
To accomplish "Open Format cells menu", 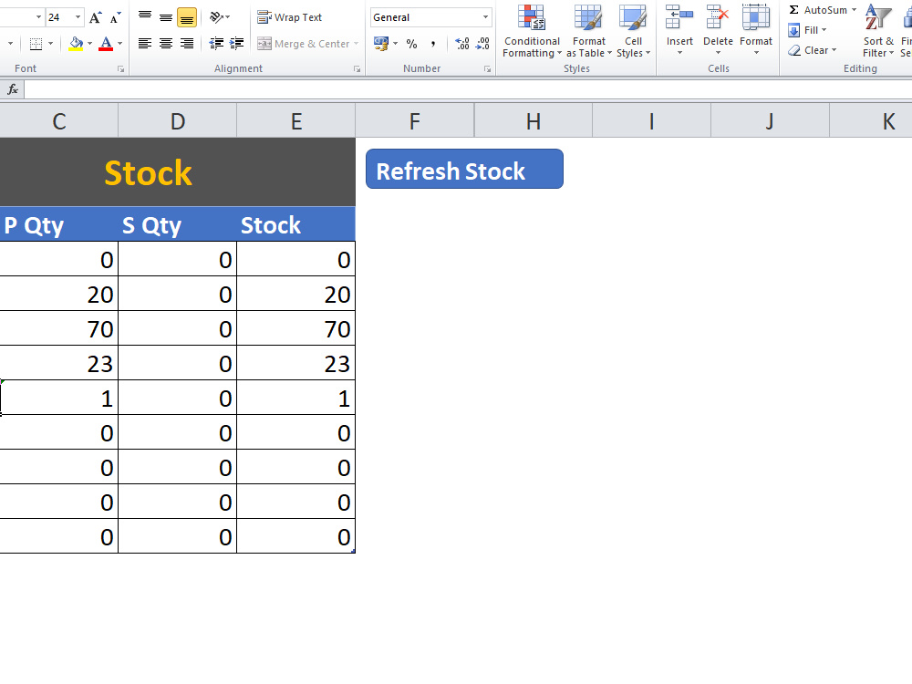I will [x=756, y=31].
